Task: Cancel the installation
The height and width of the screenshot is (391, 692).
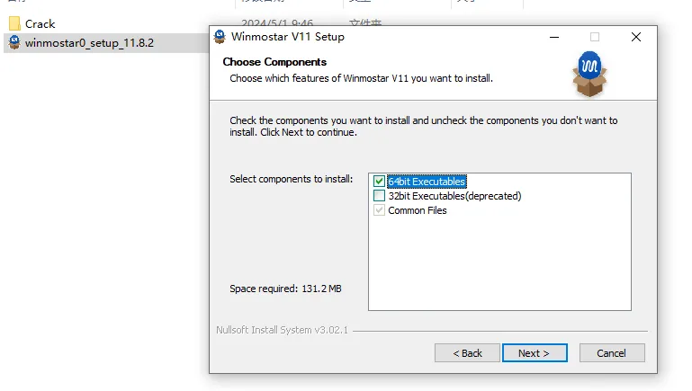Action: [612, 353]
